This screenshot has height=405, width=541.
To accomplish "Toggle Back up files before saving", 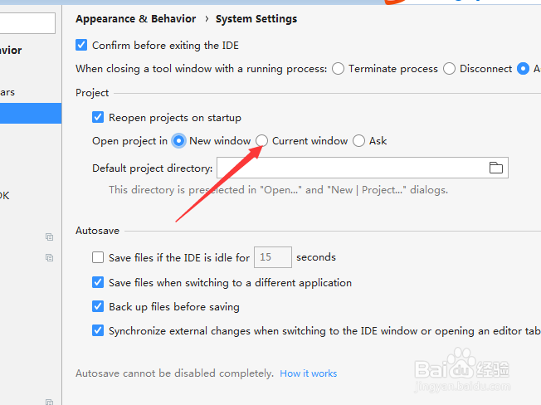I will pos(98,307).
